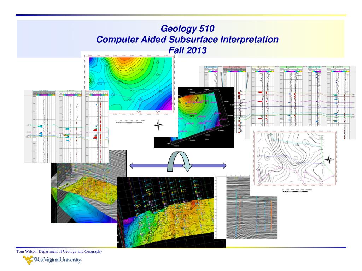Click 'Computer Aided Subsurface Interpretation' heading text
Screen dimensions: 362x271
click(x=187, y=40)
